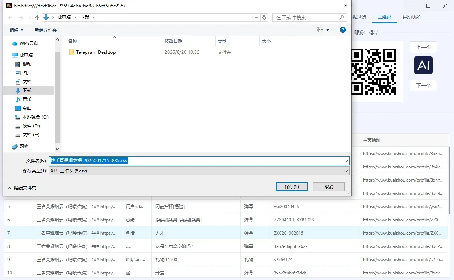Open the 桌面 folder in the sidebar
Image resolution: width=454 pixels, height=280 pixels.
pyautogui.click(x=27, y=108)
